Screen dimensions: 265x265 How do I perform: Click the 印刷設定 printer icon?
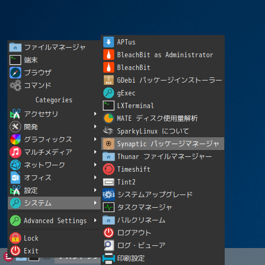(109, 258)
